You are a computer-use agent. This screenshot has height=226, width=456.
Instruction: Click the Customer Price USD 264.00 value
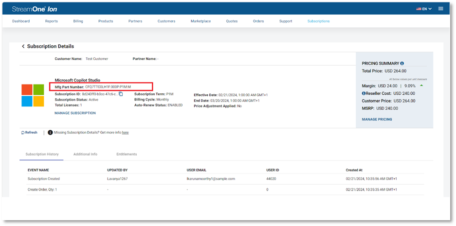tap(404, 101)
